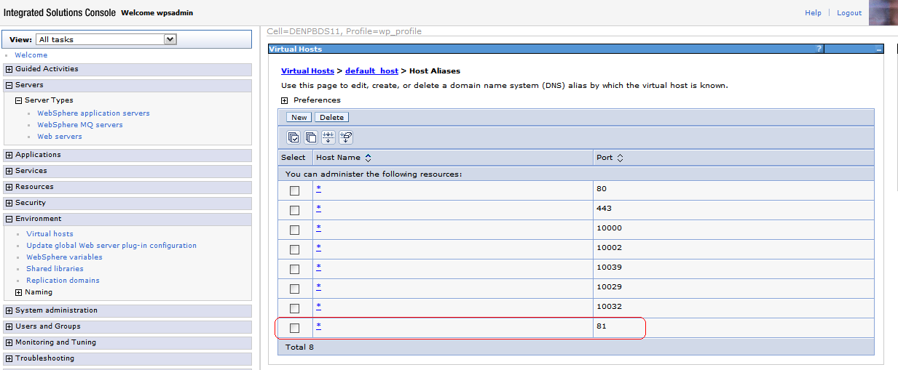Expand Monitoring and Tuning section
The width and height of the screenshot is (898, 370).
click(x=9, y=342)
